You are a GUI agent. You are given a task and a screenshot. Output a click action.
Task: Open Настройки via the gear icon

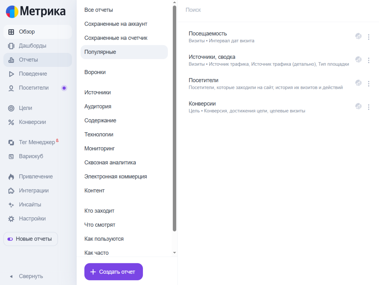[11, 219]
